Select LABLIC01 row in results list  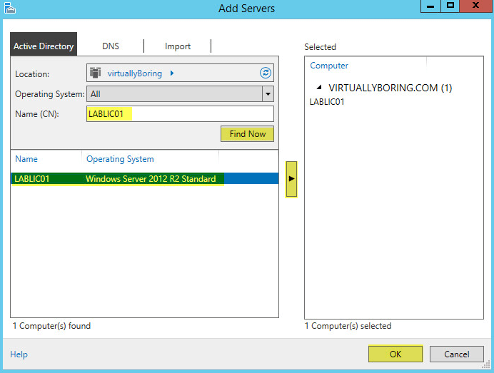point(145,178)
